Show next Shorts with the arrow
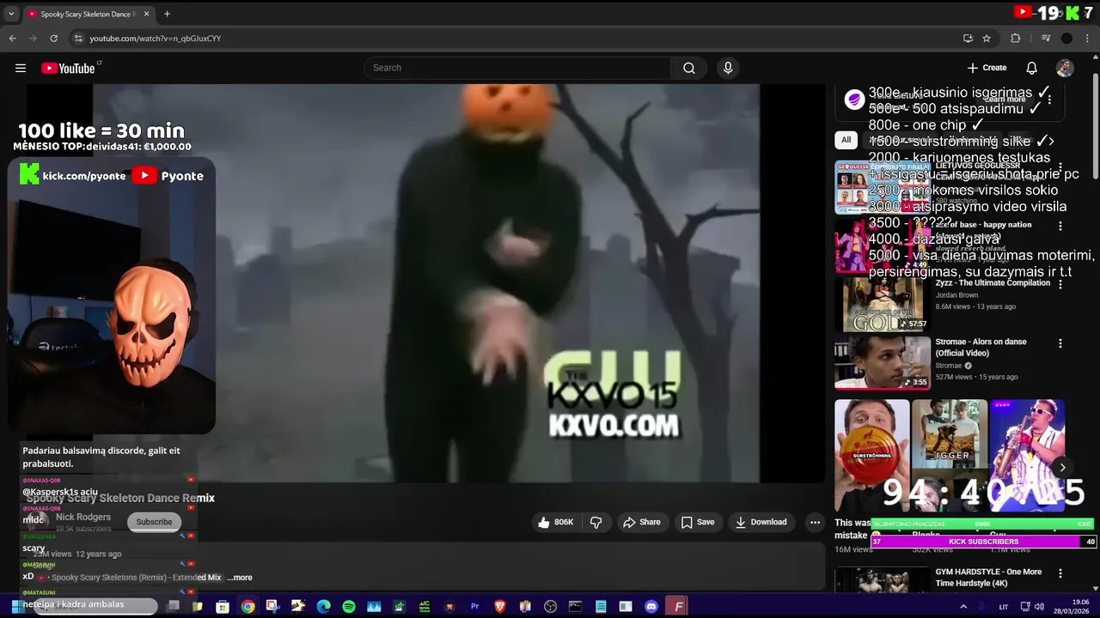Viewport: 1100px width, 618px height. point(1063,468)
